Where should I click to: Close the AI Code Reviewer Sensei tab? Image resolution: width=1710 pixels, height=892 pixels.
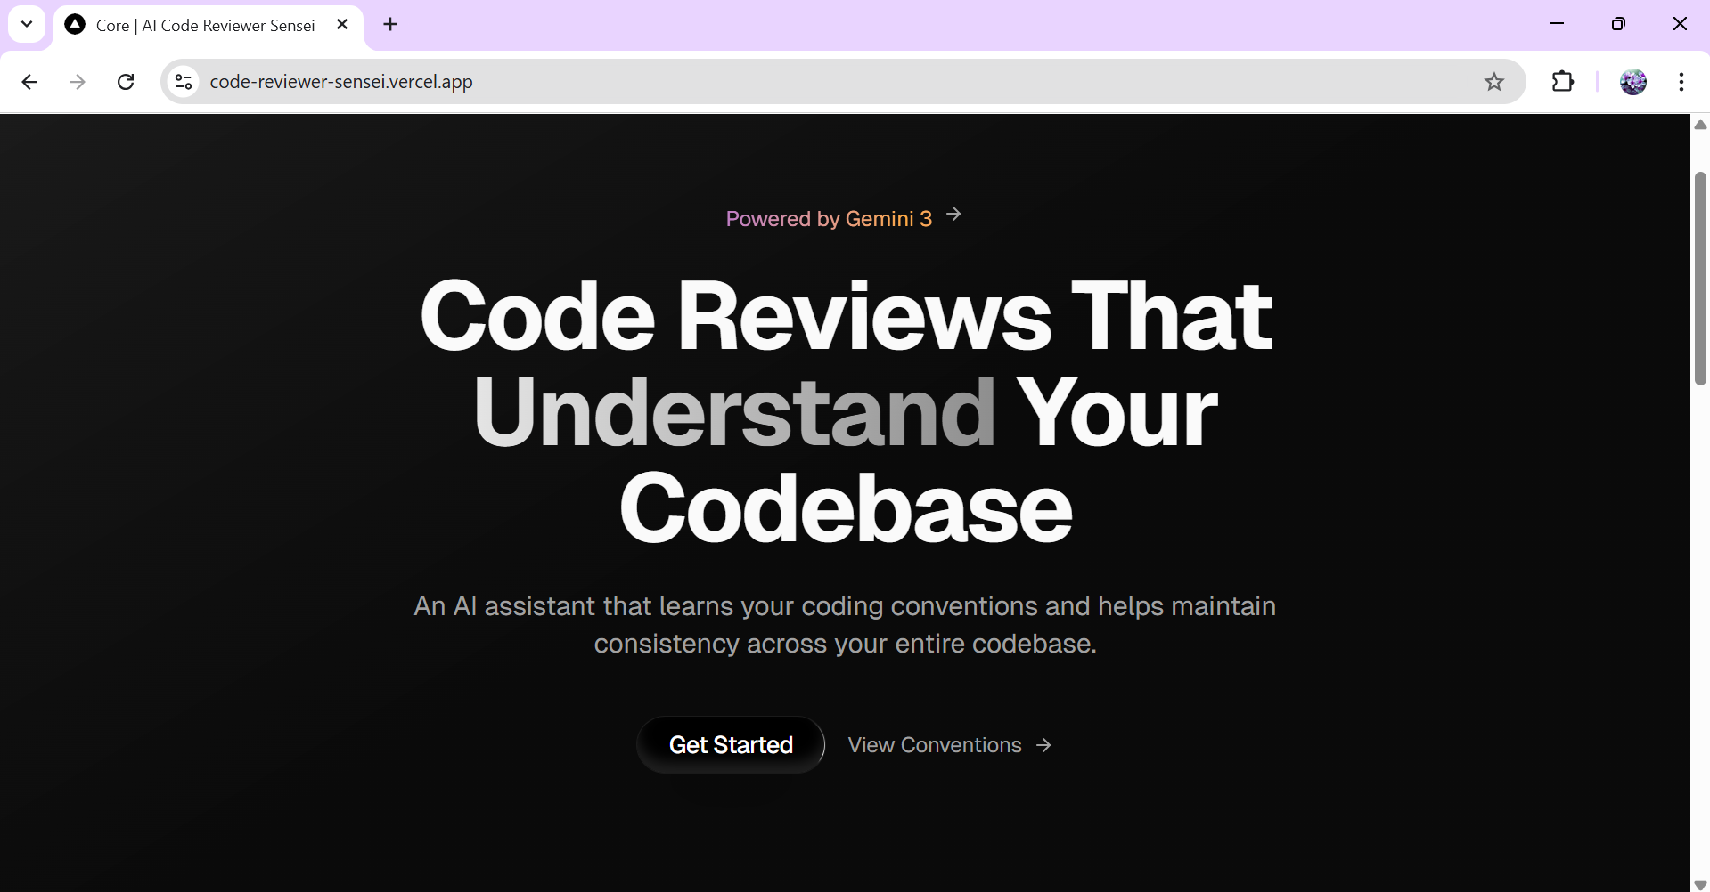point(342,25)
